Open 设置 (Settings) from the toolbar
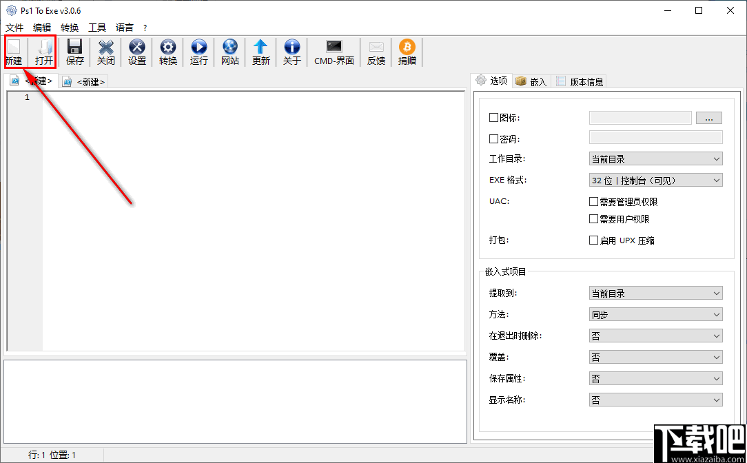Screen dimensions: 747x463 pyautogui.click(x=136, y=52)
